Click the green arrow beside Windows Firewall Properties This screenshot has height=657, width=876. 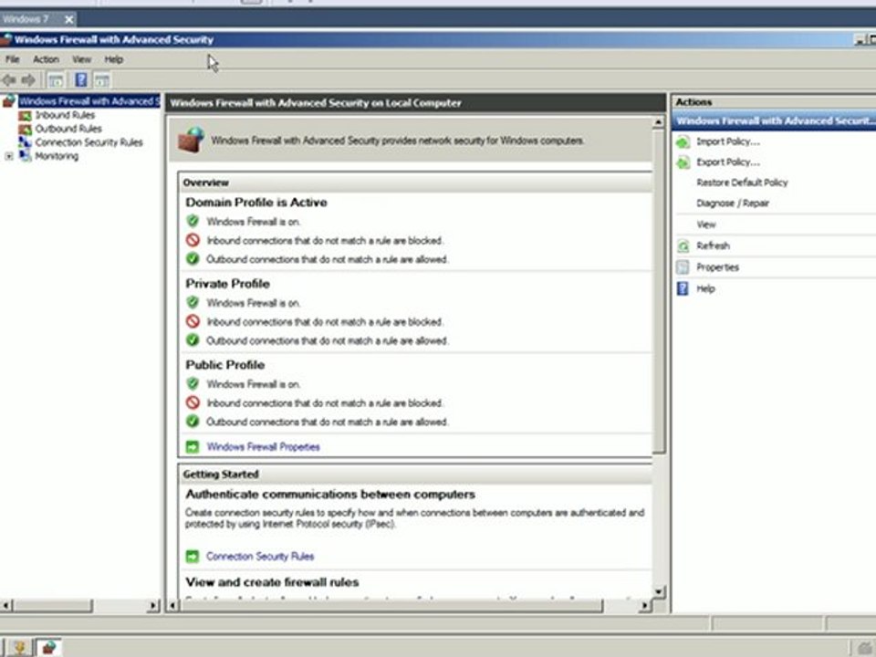click(193, 446)
